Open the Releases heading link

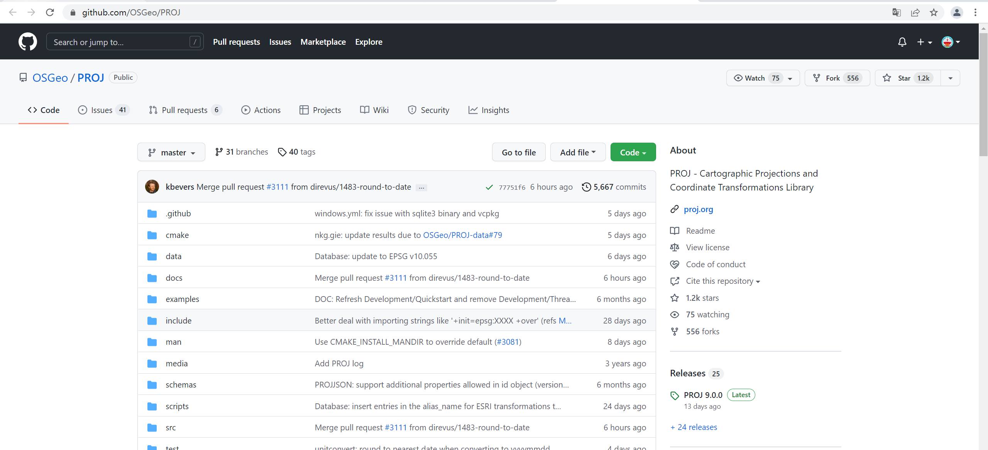tap(687, 373)
